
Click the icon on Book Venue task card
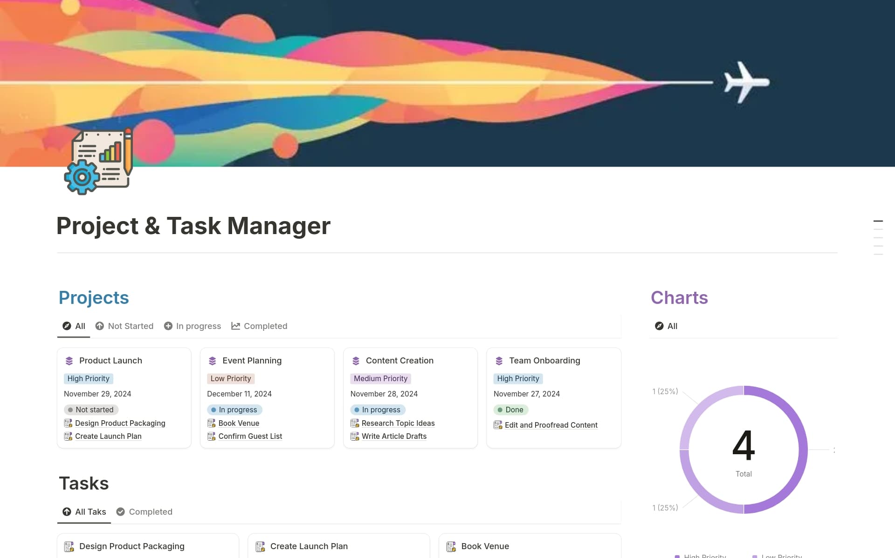pos(451,546)
